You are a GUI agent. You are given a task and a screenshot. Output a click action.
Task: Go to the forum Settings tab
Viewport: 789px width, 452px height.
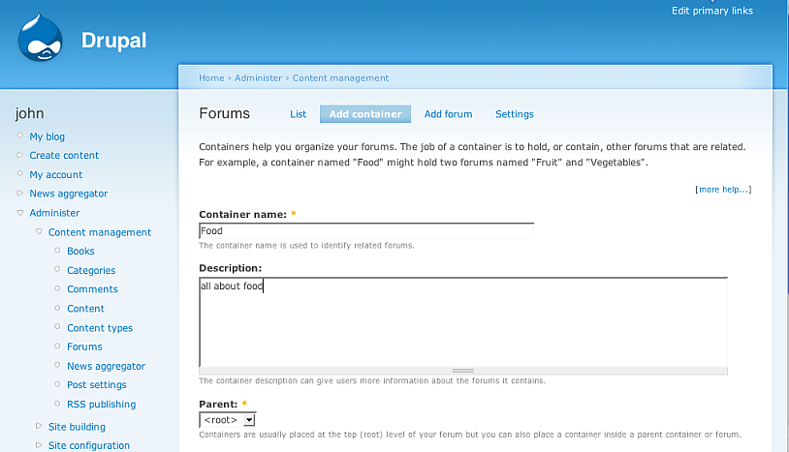[x=514, y=114]
